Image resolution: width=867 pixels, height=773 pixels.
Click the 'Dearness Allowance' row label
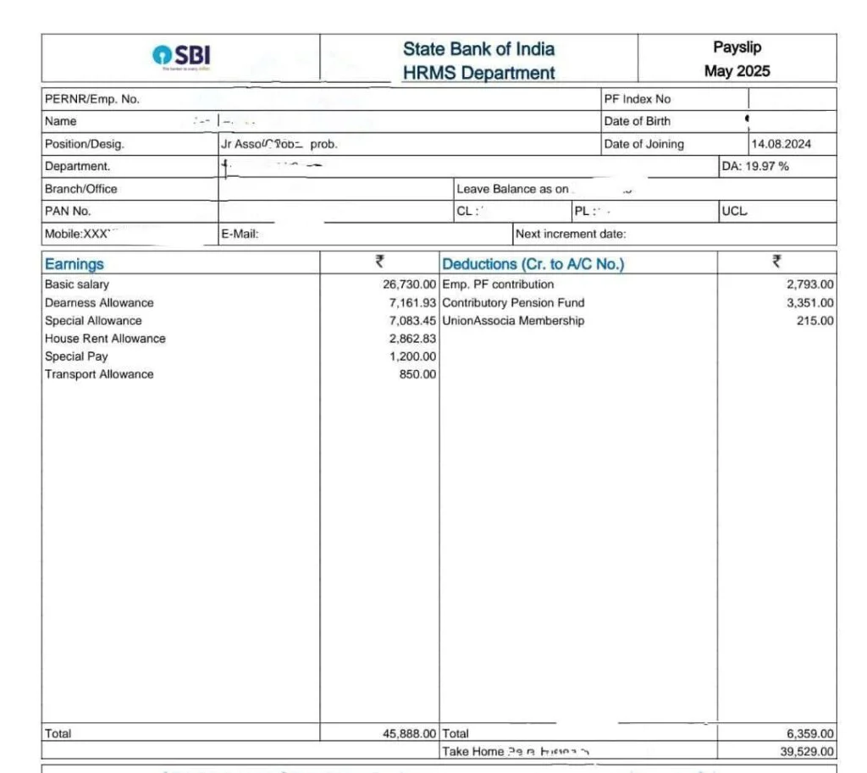pyautogui.click(x=99, y=302)
